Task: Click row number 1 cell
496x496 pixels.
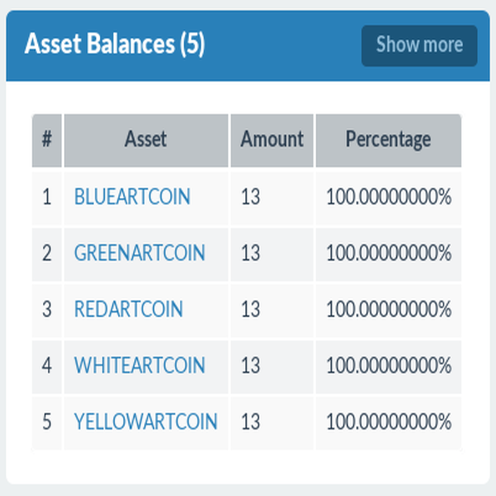Action: 47,197
